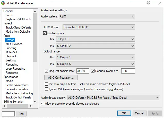Click the sidebar vertical scrollbar thumb

[35, 38]
